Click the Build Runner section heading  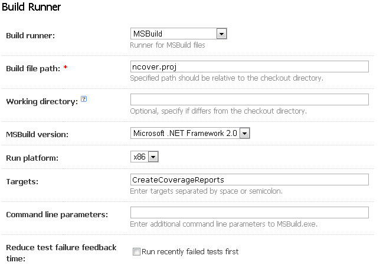(x=32, y=7)
